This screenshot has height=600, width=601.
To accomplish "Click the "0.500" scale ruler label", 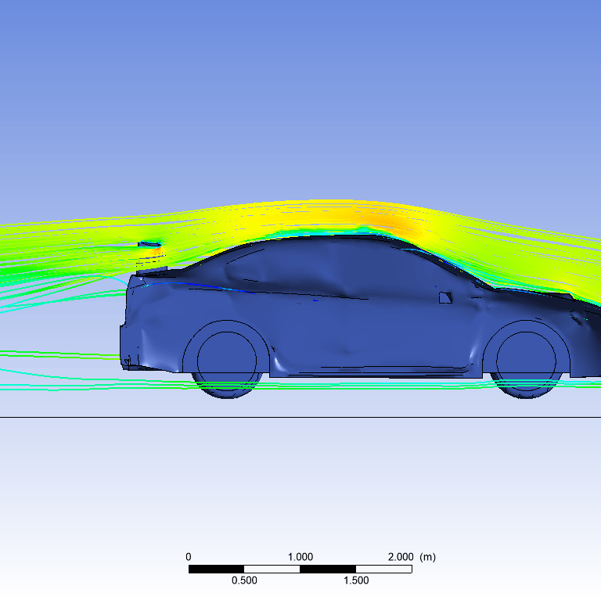I will click(x=244, y=580).
